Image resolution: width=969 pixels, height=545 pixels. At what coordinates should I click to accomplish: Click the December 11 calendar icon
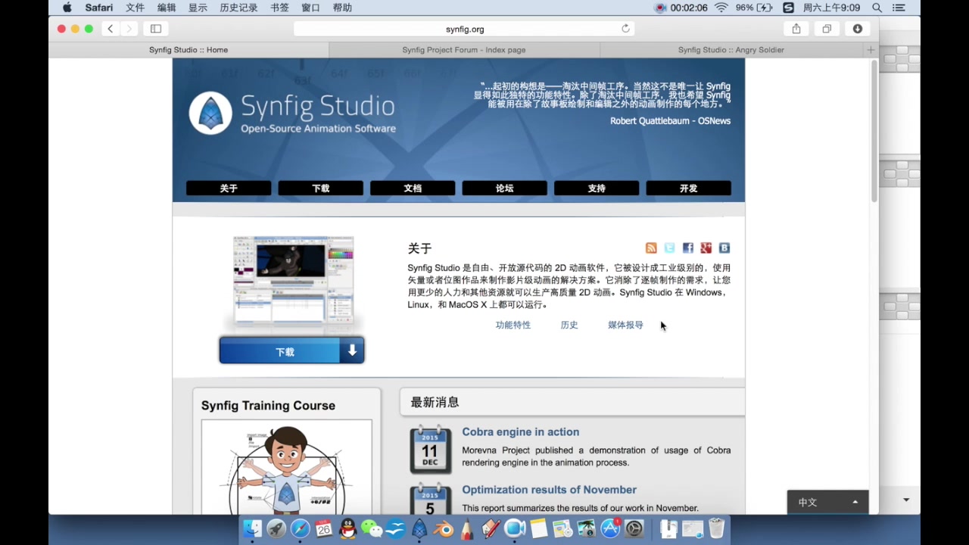coord(430,450)
